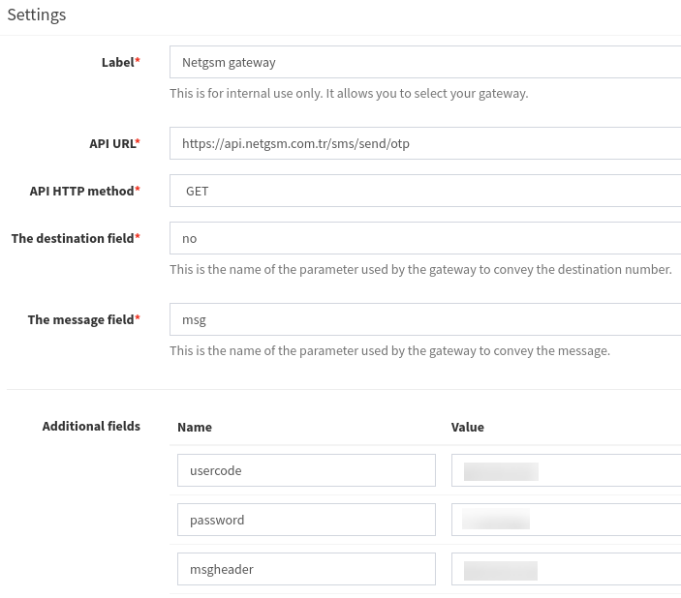Click the API HTTP method* label
681x598 pixels.
84,191
